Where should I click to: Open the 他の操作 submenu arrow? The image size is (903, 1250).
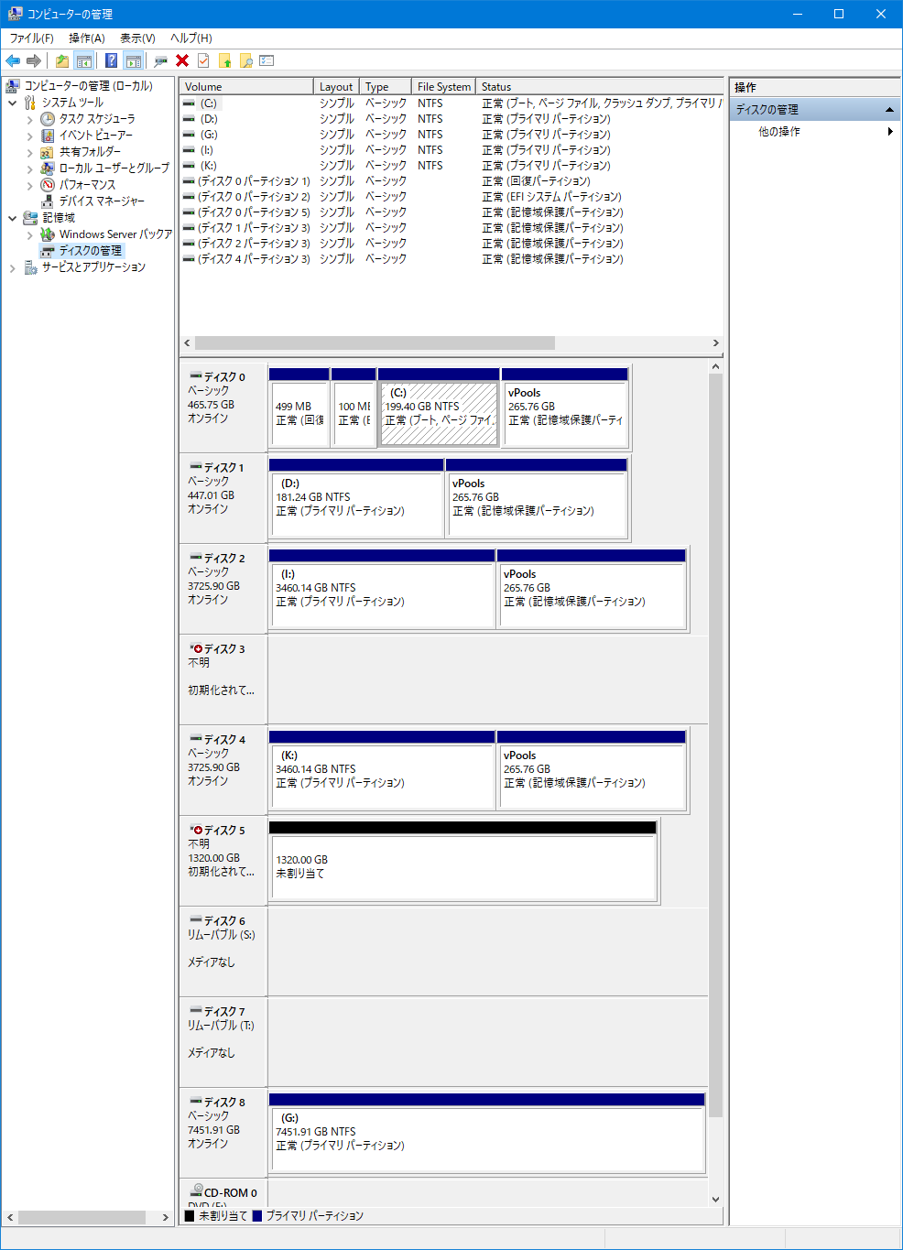[x=890, y=132]
